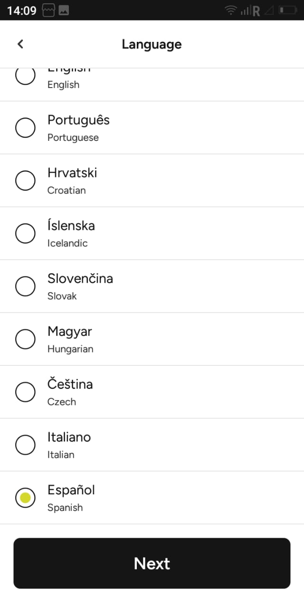This screenshot has width=304, height=609.
Task: Tap the clock showing 14:09
Action: tap(22, 10)
